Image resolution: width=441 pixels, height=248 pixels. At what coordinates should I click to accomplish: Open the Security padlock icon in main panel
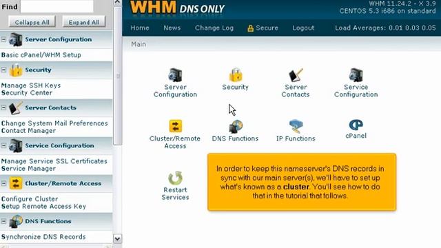tap(236, 75)
